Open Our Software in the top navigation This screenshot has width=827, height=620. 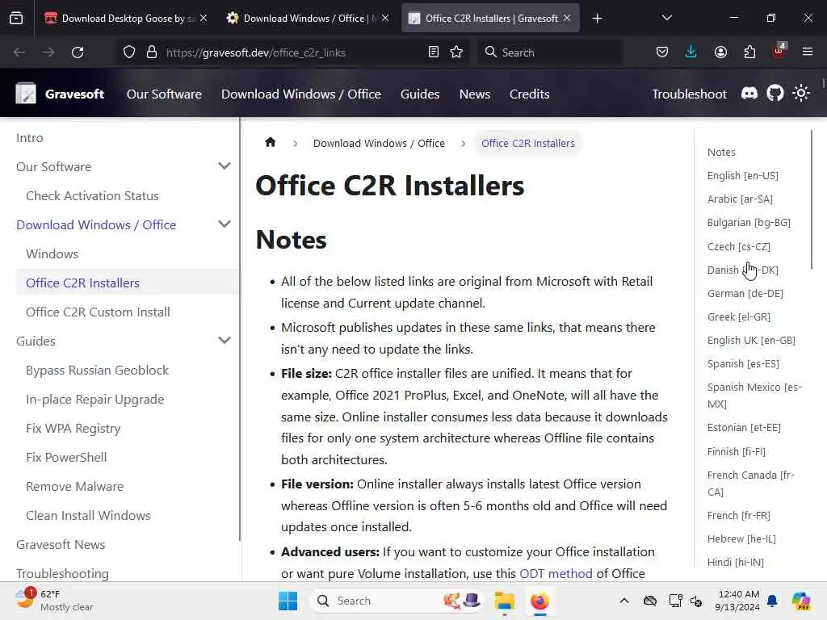pyautogui.click(x=164, y=94)
